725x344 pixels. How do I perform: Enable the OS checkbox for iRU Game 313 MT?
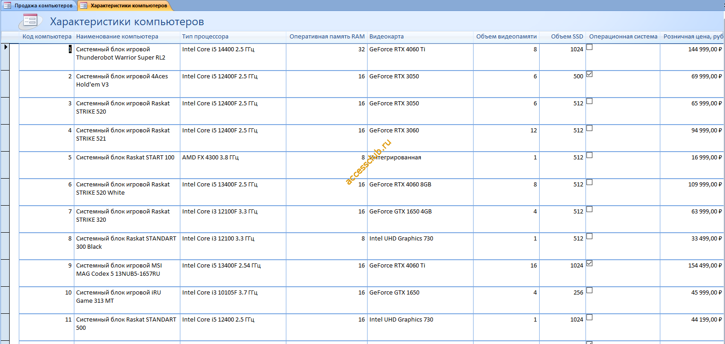click(x=590, y=290)
